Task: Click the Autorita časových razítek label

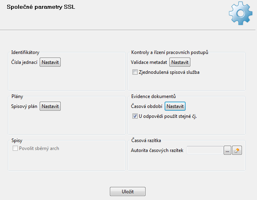Action: 157,150
